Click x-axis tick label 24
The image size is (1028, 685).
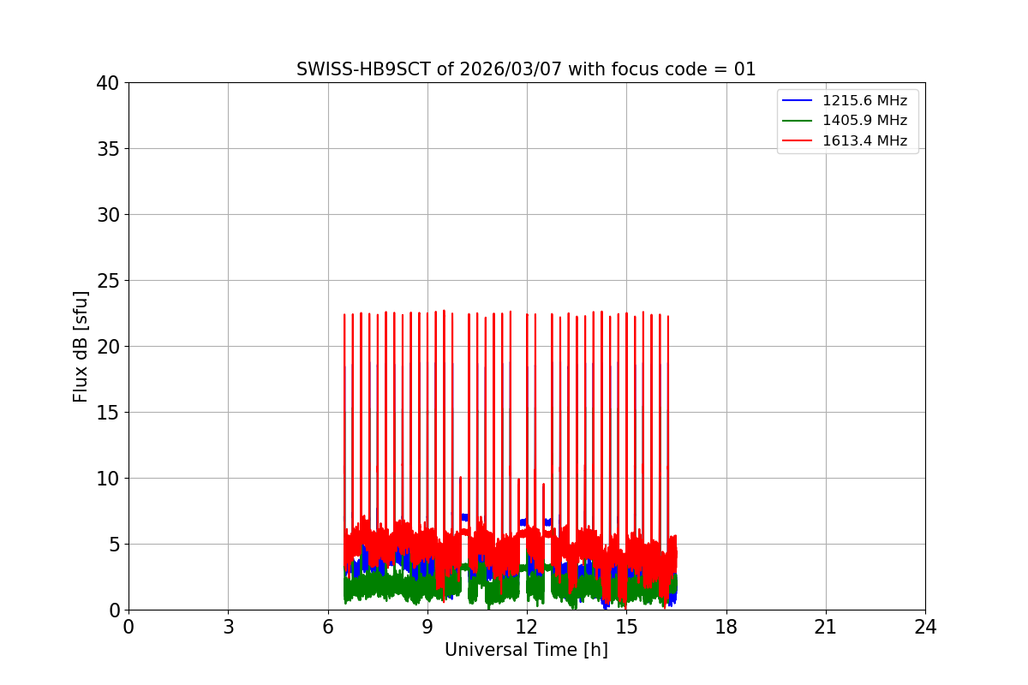(x=925, y=628)
